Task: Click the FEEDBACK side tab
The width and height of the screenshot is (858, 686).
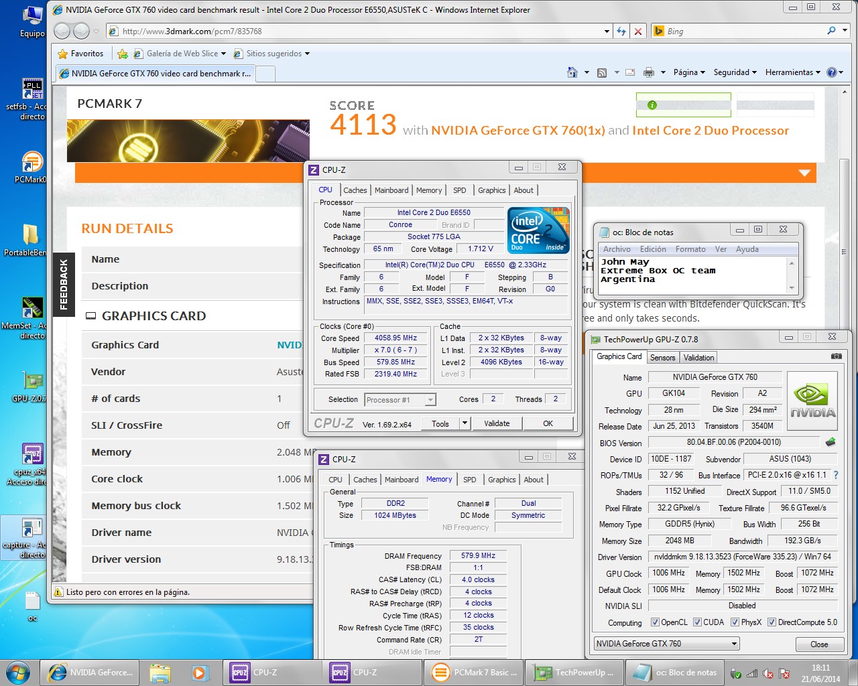Action: tap(64, 284)
